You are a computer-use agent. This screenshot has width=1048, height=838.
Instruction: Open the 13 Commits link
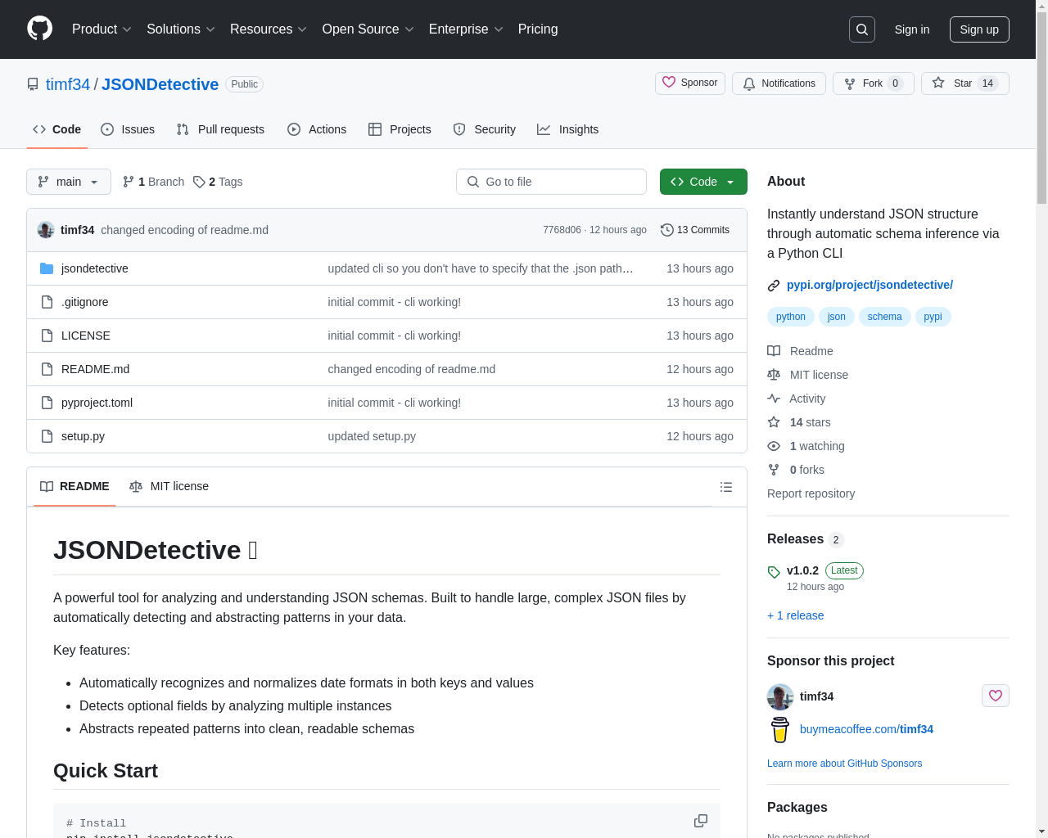[695, 230]
